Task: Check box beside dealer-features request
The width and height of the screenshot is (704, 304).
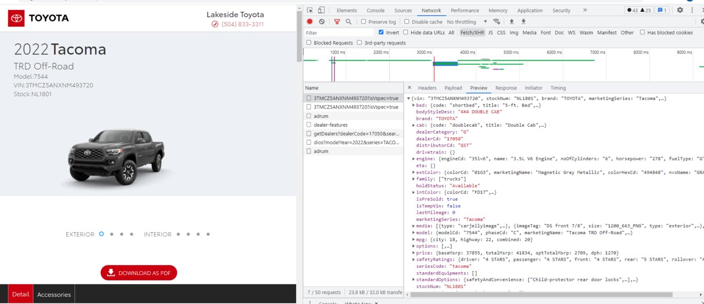Action: [309, 125]
